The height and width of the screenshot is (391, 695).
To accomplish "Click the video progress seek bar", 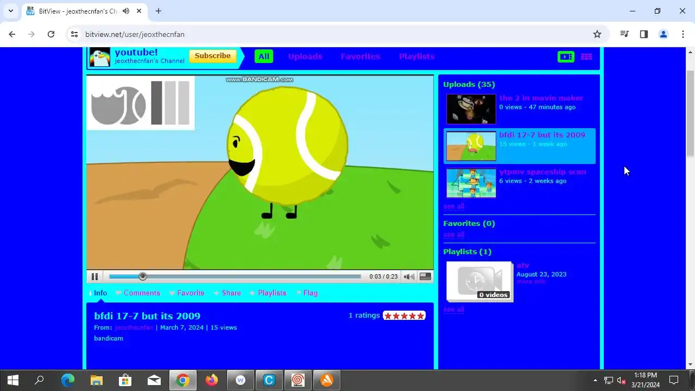I will (235, 276).
